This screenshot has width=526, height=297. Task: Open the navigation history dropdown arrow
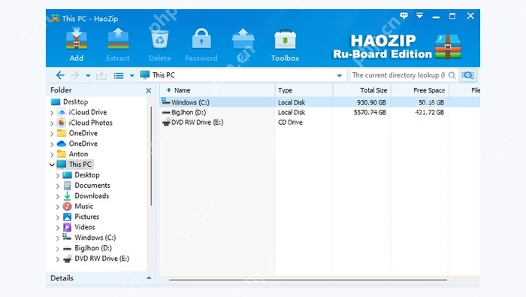(x=88, y=76)
